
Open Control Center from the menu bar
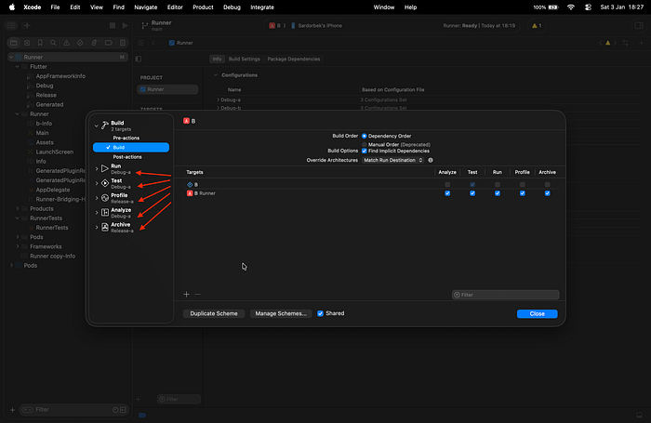588,7
